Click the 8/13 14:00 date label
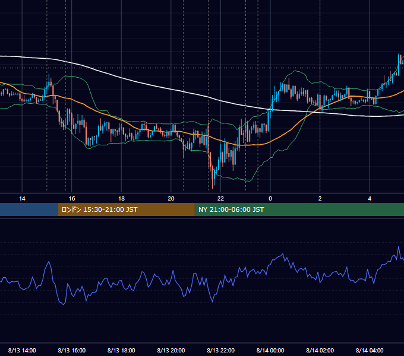Screen dimensions: 404x356 (22, 350)
